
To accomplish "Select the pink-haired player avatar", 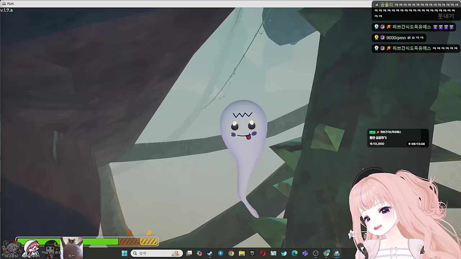I will pyautogui.click(x=32, y=249).
